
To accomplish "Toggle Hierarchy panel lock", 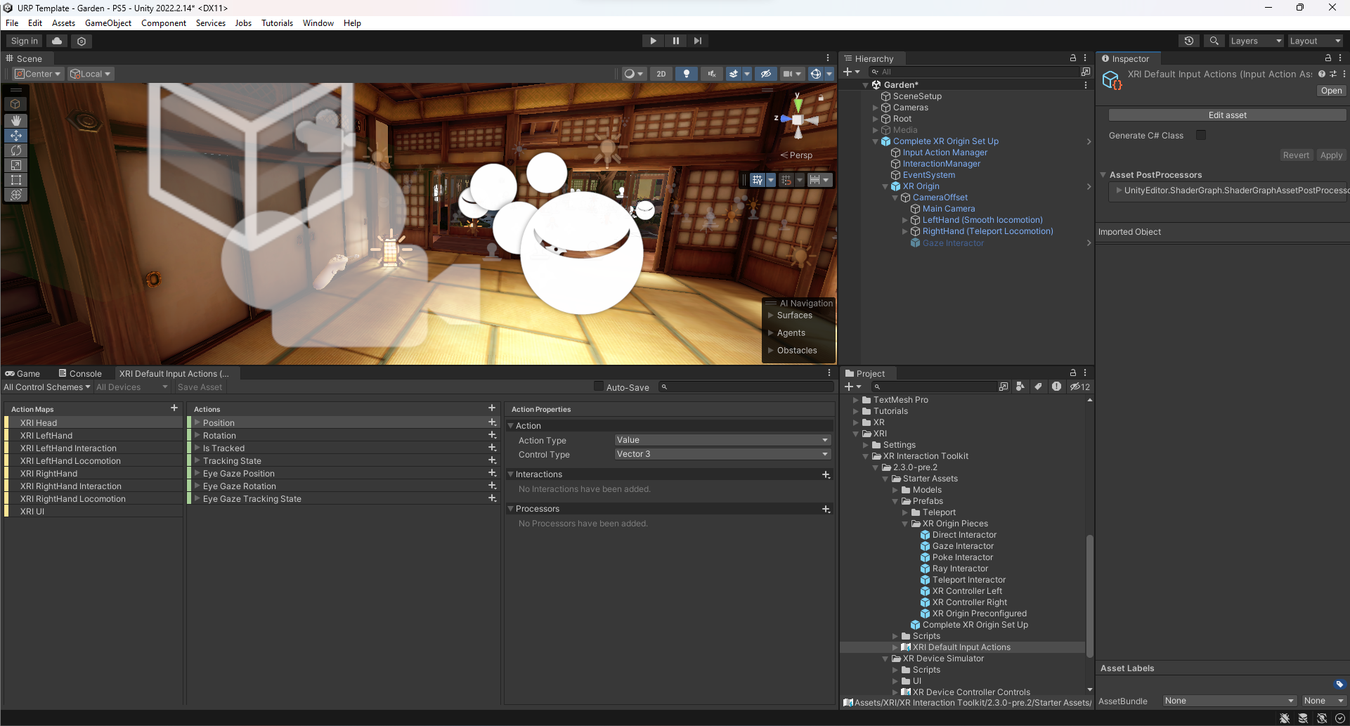I will click(x=1073, y=58).
